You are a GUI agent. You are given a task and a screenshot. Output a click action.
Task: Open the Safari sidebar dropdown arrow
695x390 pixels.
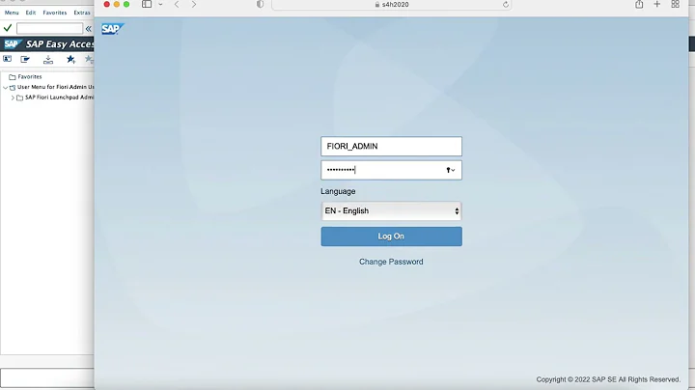click(x=160, y=5)
